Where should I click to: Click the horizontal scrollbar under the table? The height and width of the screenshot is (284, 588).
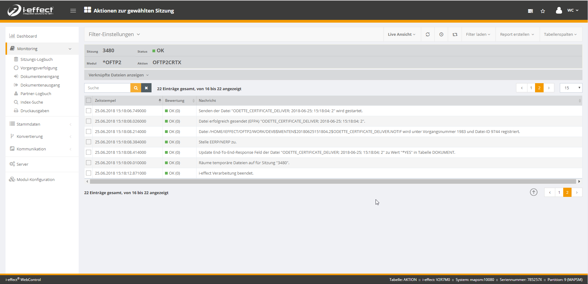333,182
